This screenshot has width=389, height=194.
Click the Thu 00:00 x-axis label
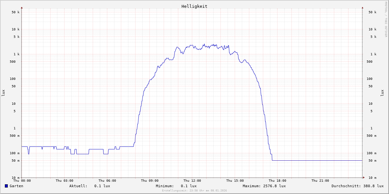pyautogui.click(x=22, y=181)
